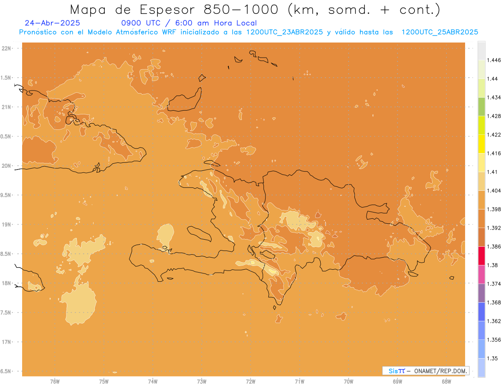Click the '73W' longitude label
The image size is (501, 387).
click(202, 381)
